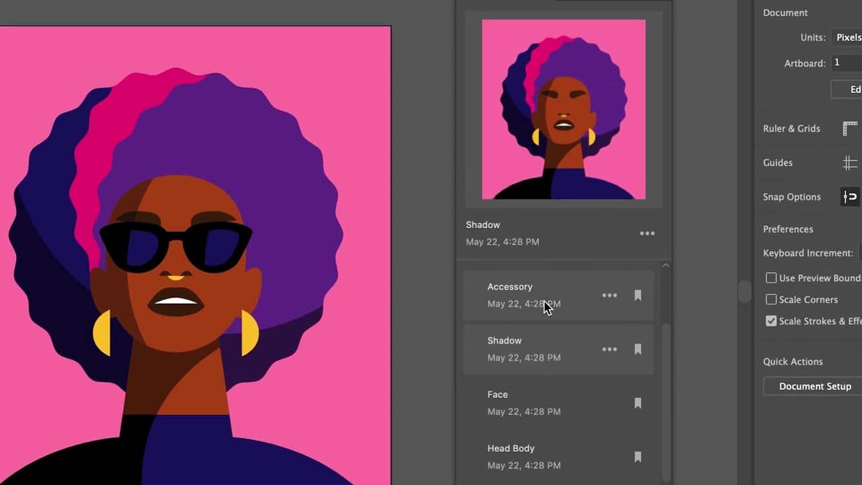This screenshot has height=485, width=862.
Task: Open more options under the Shadow preview
Action: pos(647,233)
